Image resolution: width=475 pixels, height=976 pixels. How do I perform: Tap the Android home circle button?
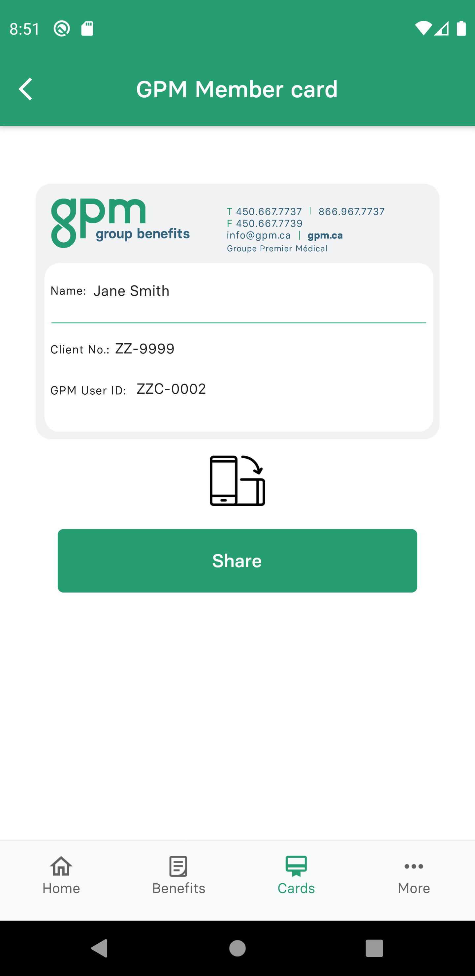[237, 948]
